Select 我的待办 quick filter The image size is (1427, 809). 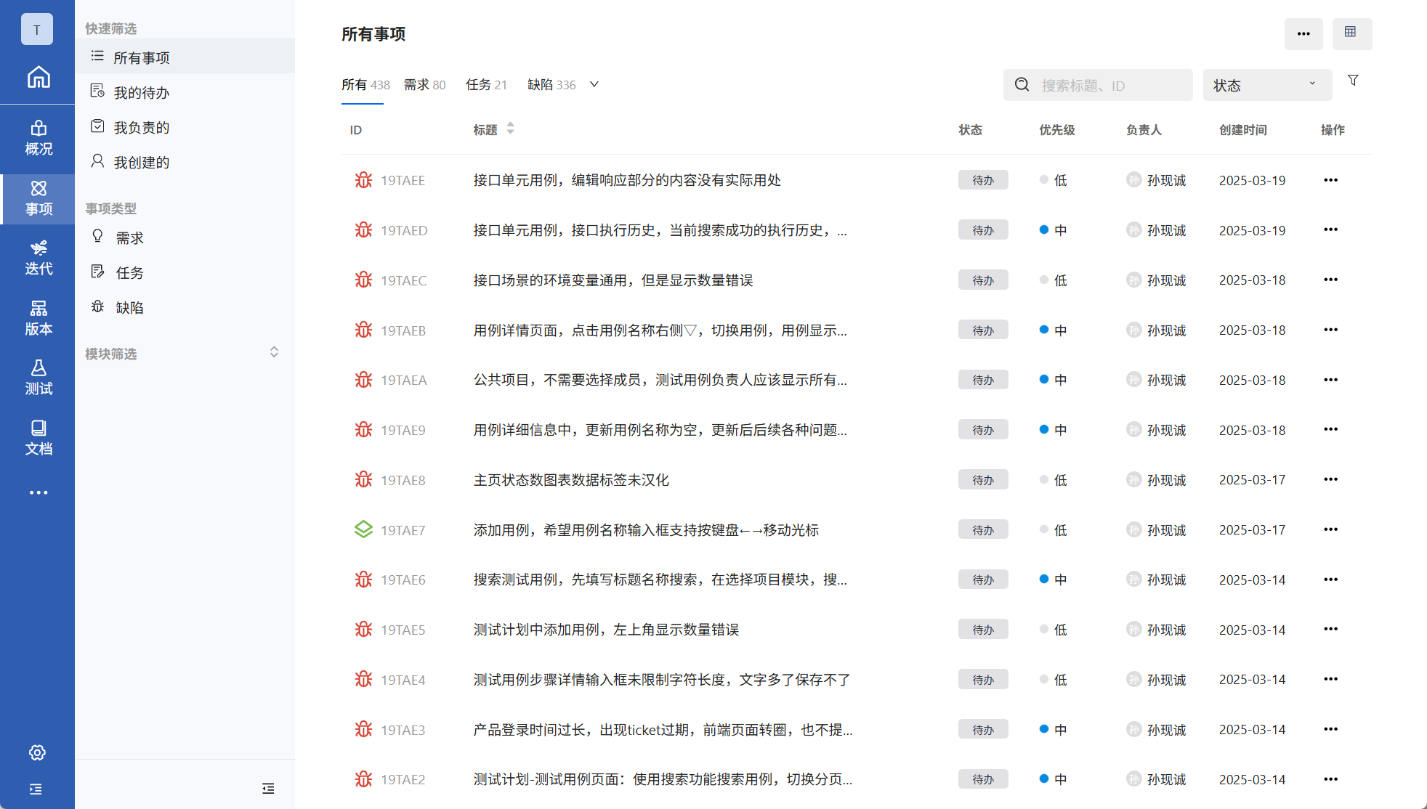[141, 92]
